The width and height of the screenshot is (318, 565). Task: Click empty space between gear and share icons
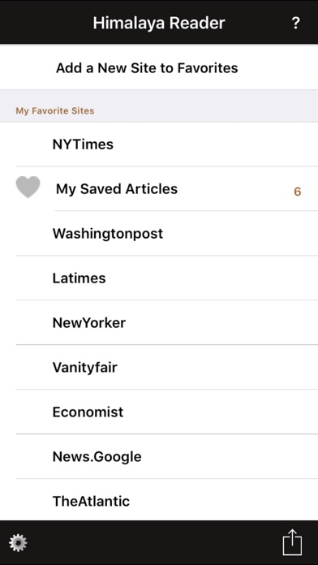155,542
